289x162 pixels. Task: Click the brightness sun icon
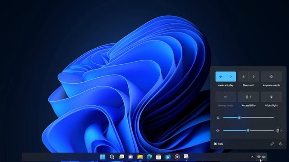coord(218,118)
